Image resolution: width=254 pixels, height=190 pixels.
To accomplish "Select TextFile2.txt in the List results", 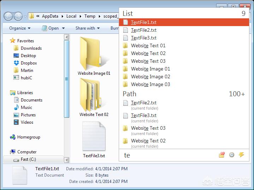I will click(184, 30).
